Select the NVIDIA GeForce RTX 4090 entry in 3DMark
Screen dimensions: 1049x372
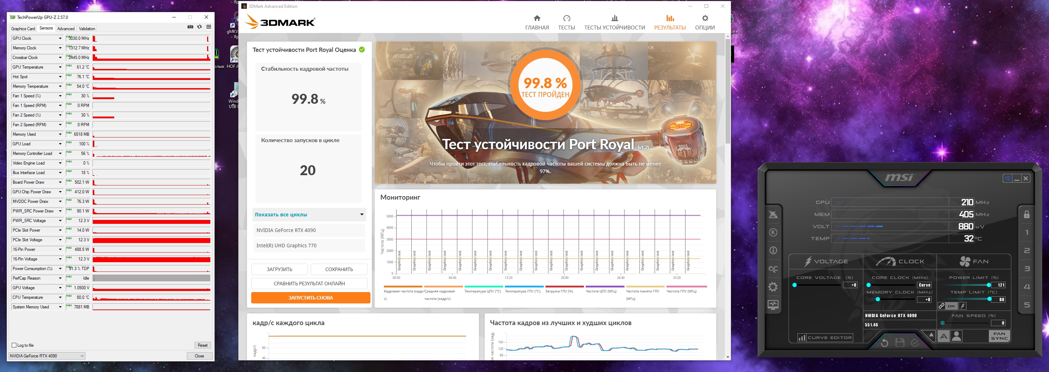point(310,230)
